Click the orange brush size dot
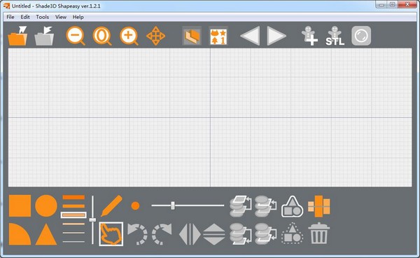 [136, 205]
